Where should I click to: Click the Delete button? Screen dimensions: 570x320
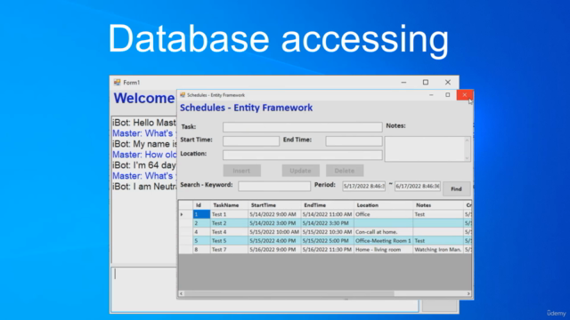(x=345, y=171)
